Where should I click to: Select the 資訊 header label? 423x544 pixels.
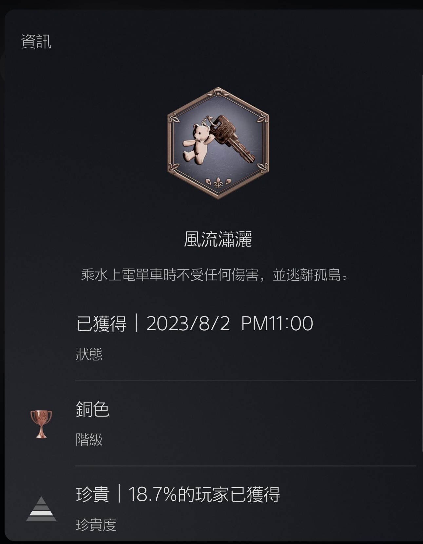click(36, 42)
